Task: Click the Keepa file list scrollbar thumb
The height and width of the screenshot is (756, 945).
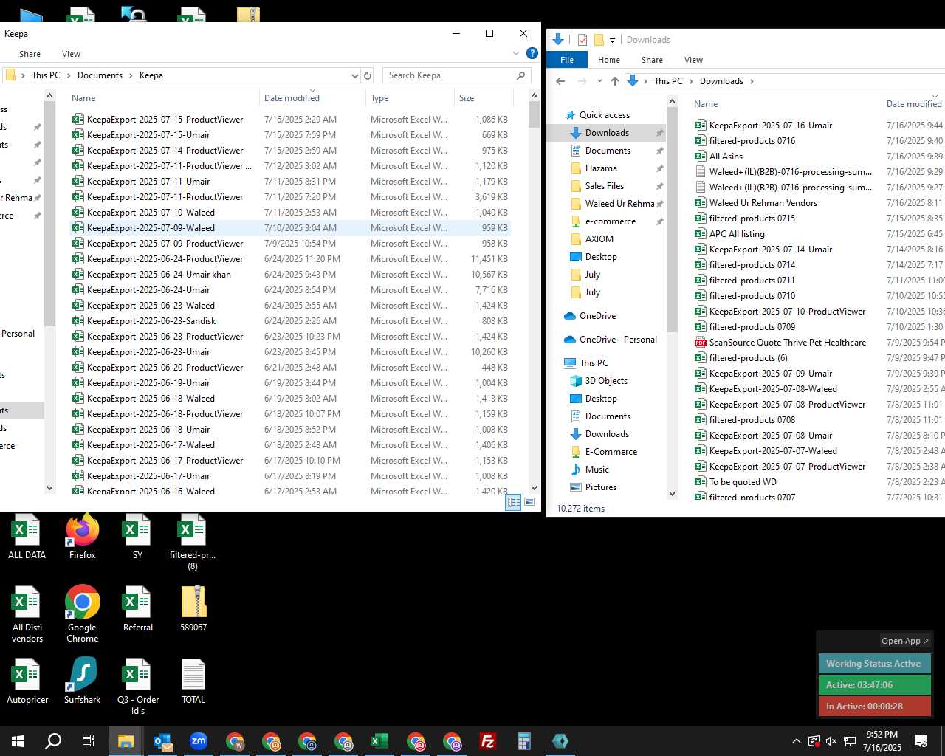Action: (535, 114)
